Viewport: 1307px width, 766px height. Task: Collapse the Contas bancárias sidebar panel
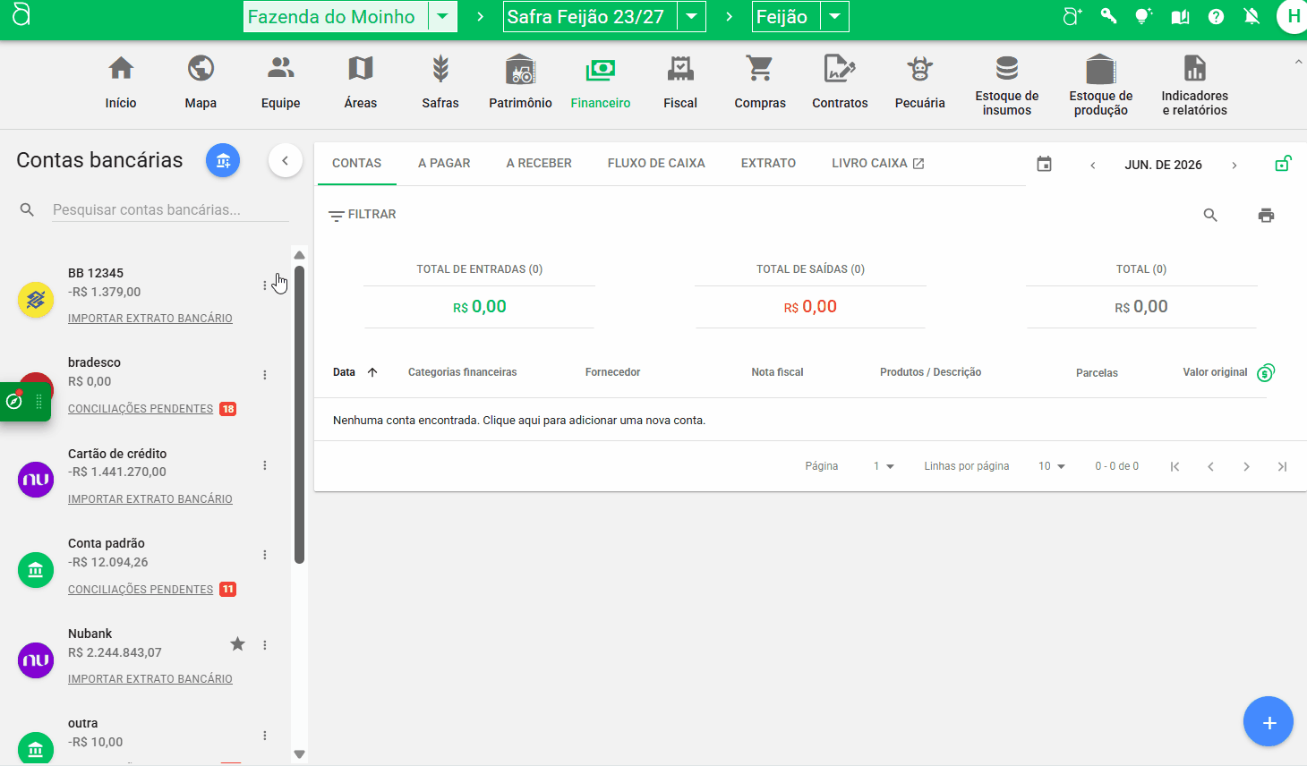point(285,161)
